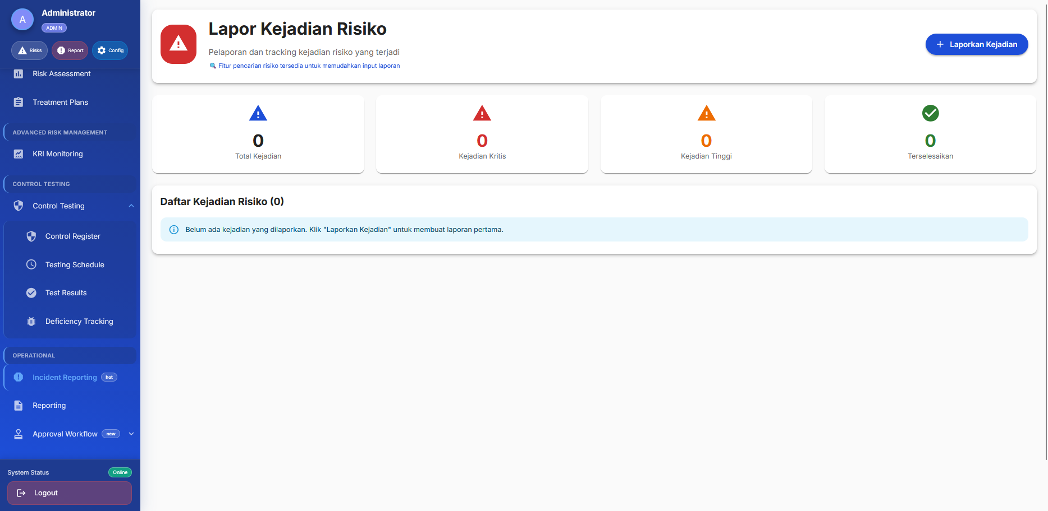Open the Report quick shortcut
The image size is (1048, 511).
click(70, 50)
